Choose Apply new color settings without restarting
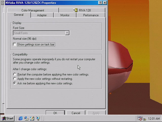 point(15,79)
